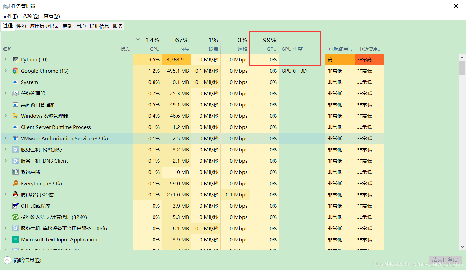This screenshot has width=466, height=270.
Task: Click the 服务主机: DNS Client gear icon
Action: (15, 161)
